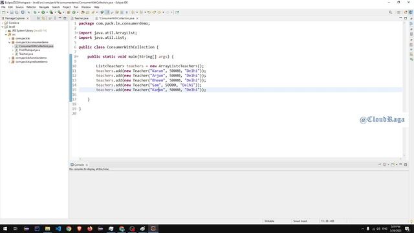Click the Save All toolbar icon

coord(17,12)
